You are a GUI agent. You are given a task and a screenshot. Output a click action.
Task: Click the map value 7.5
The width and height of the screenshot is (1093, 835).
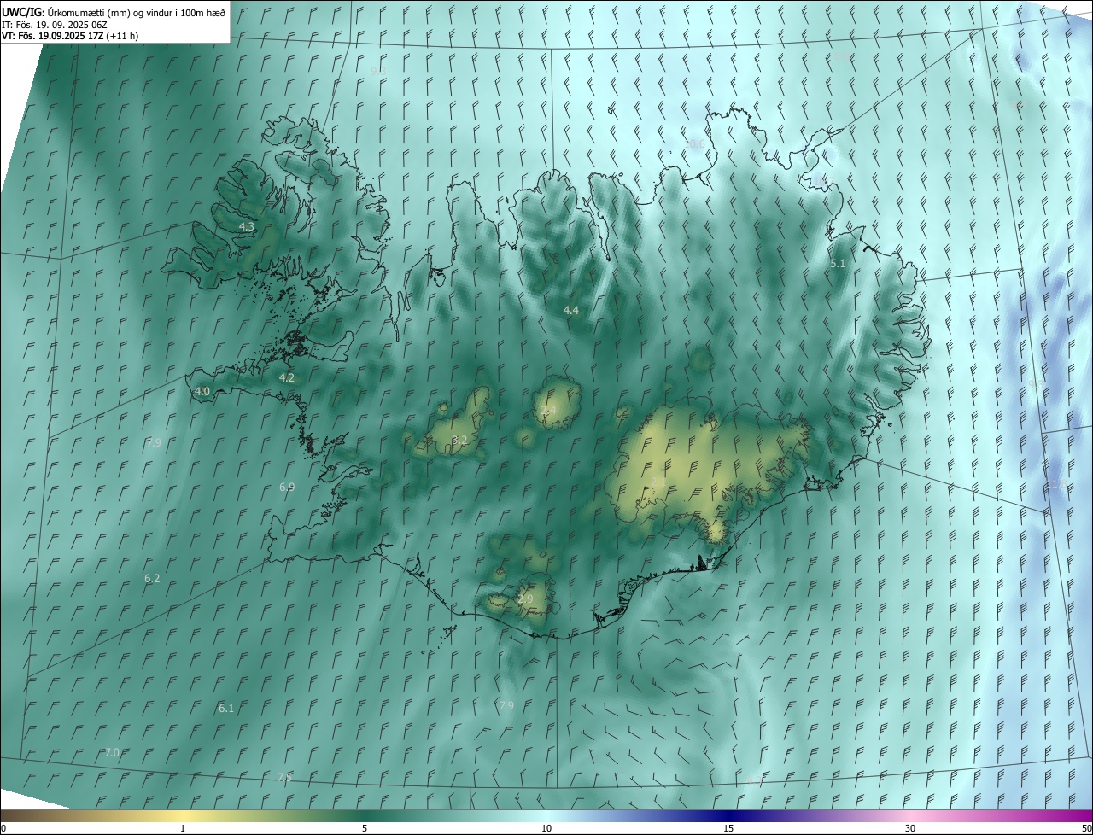pos(284,778)
